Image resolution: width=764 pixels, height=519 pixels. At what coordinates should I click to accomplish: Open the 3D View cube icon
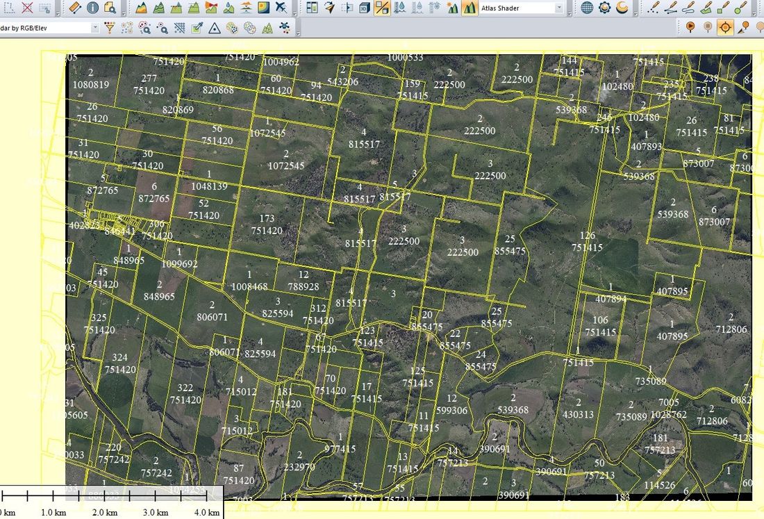365,8
